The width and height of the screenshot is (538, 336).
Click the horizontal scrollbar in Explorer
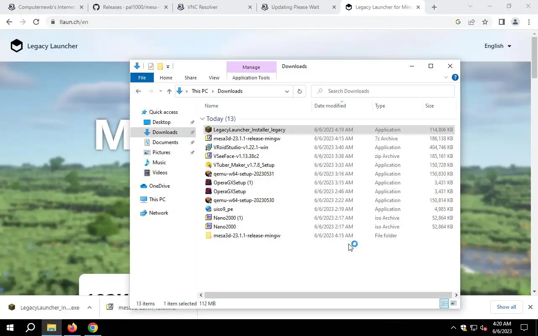click(328, 295)
